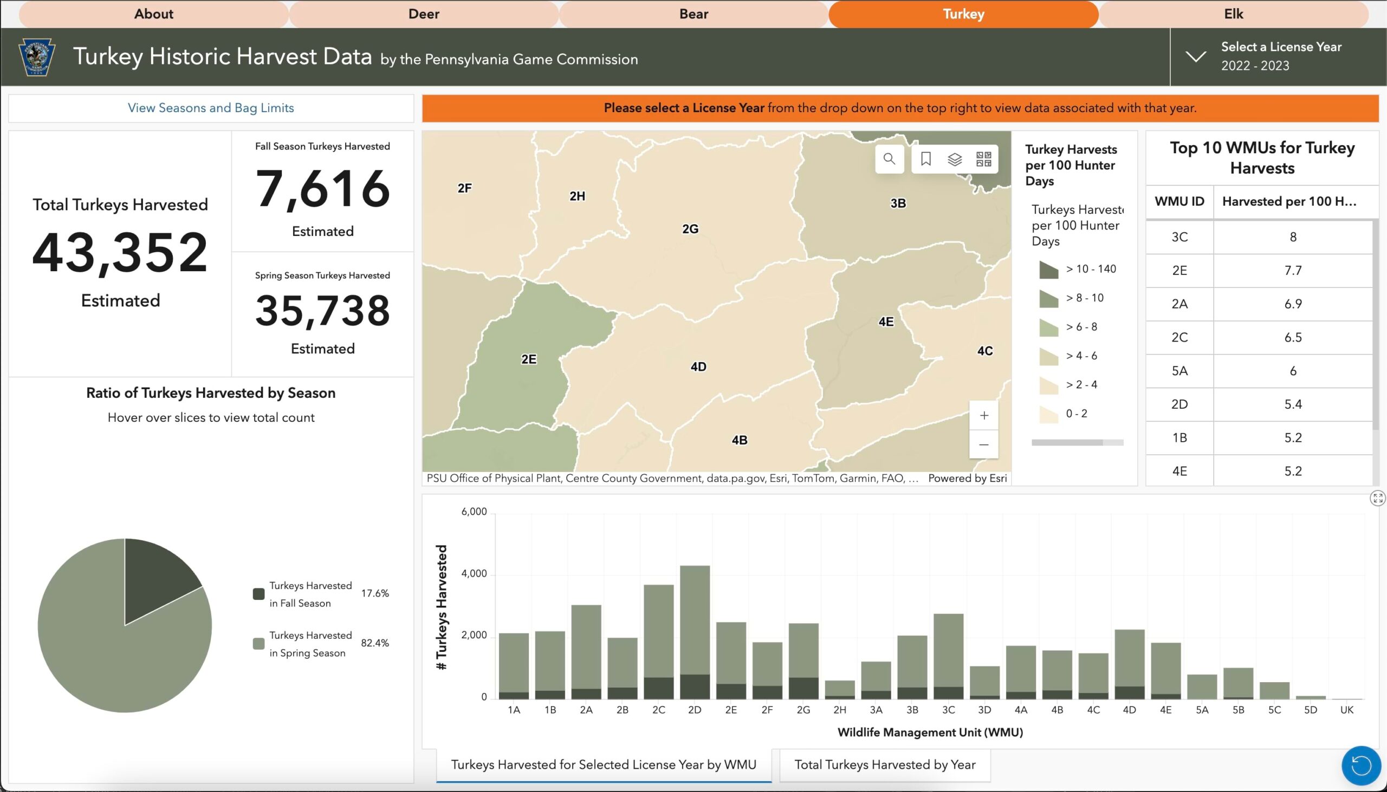Image resolution: width=1387 pixels, height=792 pixels.
Task: Expand the bar chart to fullscreen
Action: [x=1377, y=498]
